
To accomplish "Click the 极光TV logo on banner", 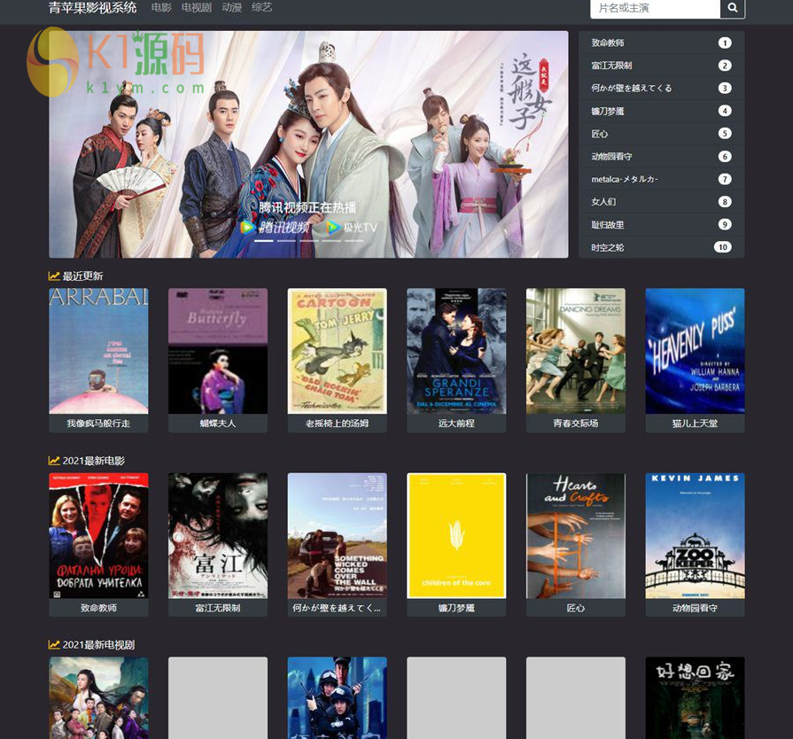I will 352,228.
